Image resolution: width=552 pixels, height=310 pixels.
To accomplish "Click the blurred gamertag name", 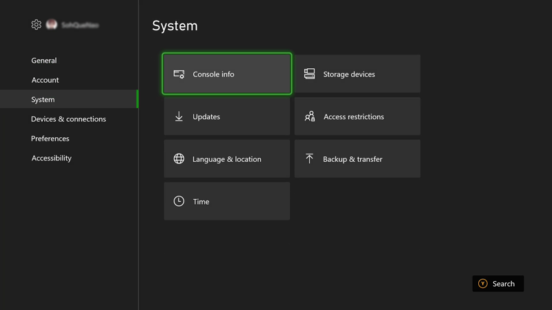I will (80, 25).
